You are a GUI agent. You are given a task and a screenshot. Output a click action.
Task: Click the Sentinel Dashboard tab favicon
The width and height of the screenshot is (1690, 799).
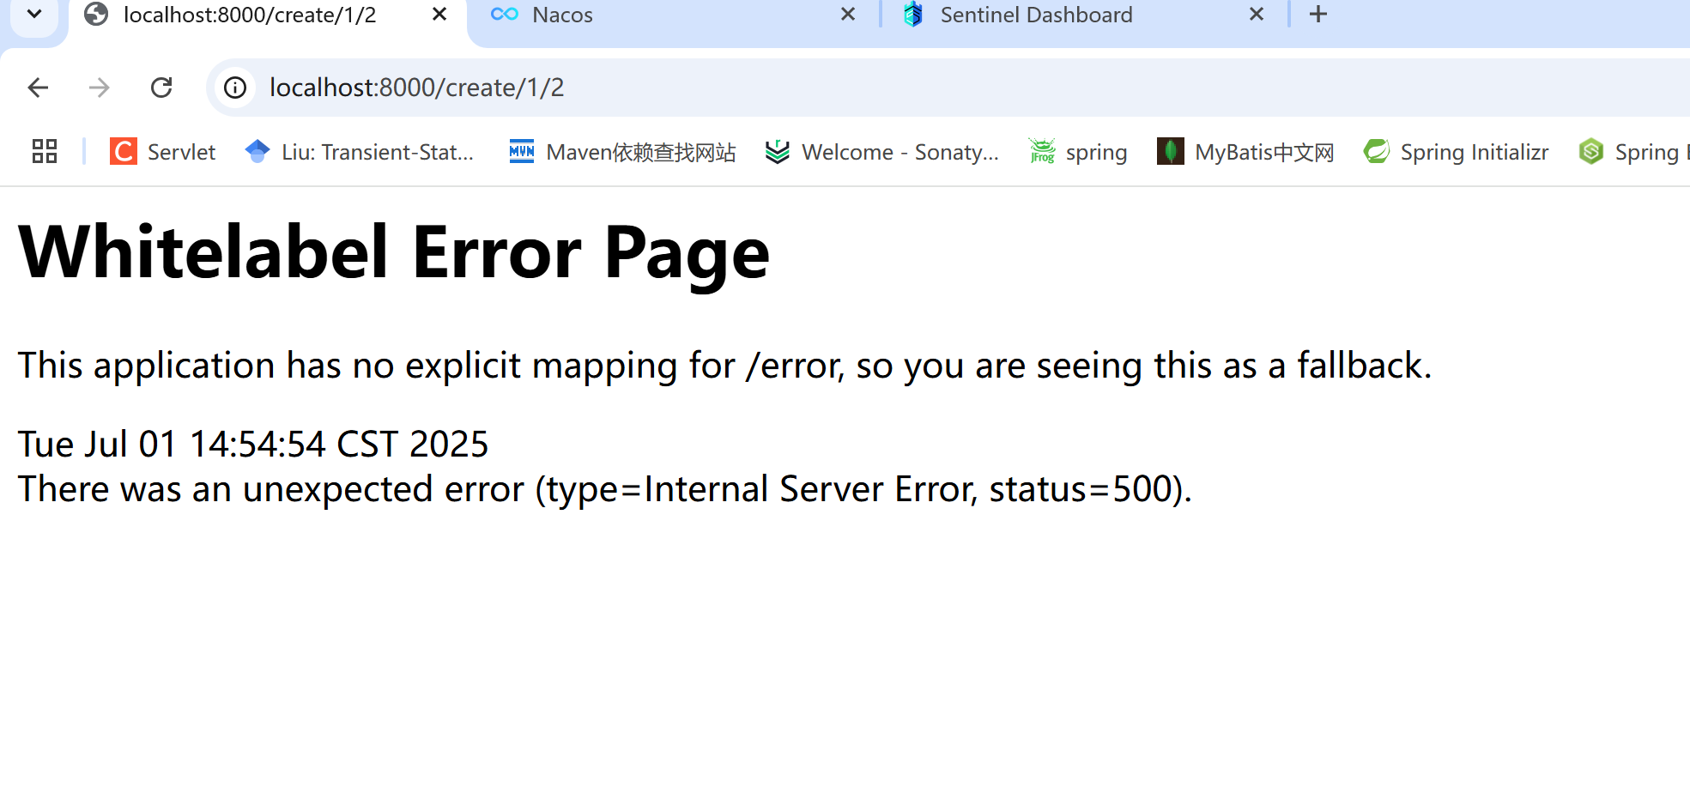coord(913,15)
